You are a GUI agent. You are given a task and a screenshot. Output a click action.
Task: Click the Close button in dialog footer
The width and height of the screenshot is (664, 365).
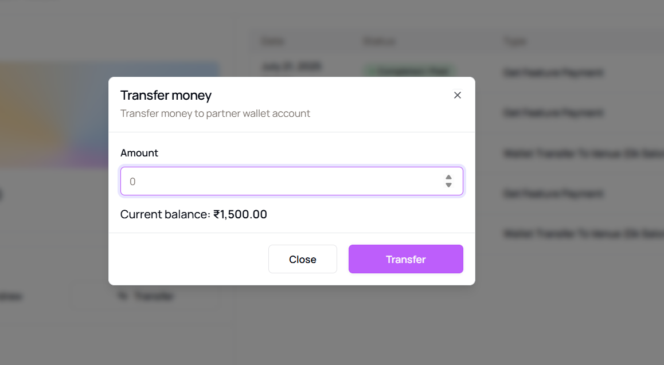(x=302, y=259)
